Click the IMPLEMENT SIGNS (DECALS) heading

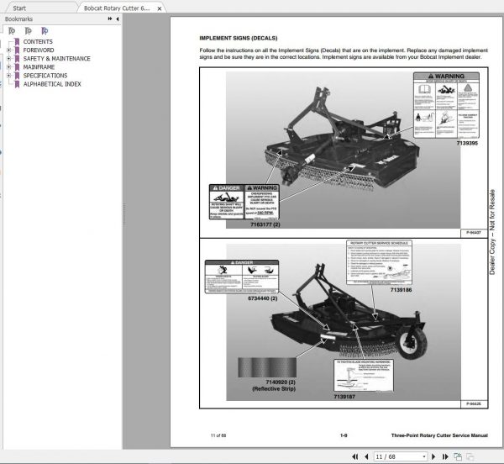(239, 38)
